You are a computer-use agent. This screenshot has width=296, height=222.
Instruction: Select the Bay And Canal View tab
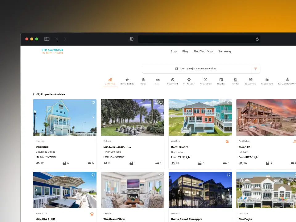click(x=287, y=81)
